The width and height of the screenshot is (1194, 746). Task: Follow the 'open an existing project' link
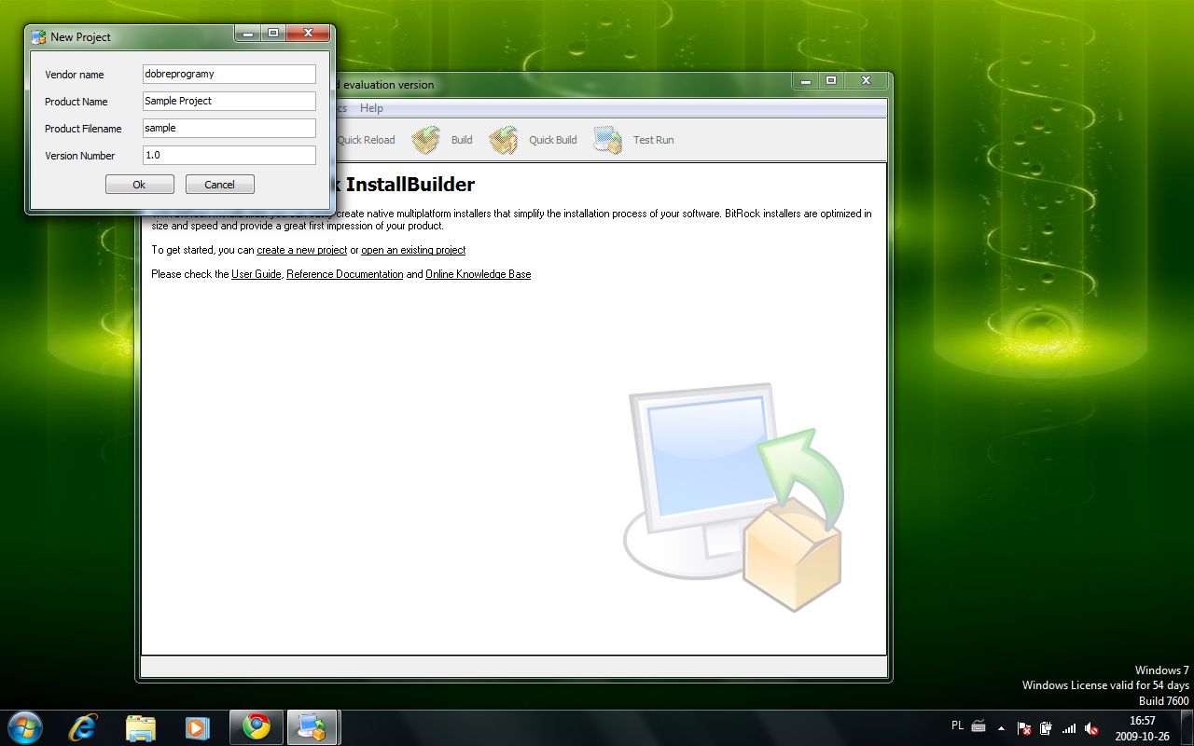pyautogui.click(x=413, y=250)
